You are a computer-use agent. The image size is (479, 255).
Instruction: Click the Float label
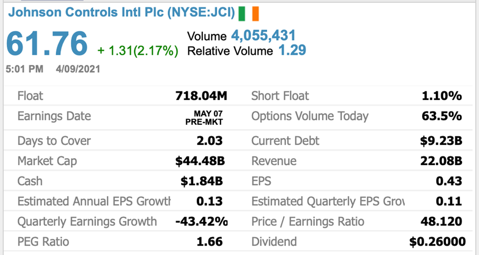(x=30, y=96)
